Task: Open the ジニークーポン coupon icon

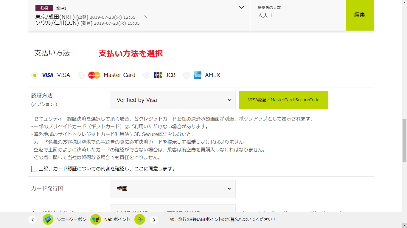Action: point(48,219)
